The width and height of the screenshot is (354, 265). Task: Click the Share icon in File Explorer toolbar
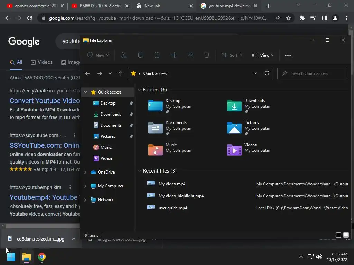click(x=190, y=55)
